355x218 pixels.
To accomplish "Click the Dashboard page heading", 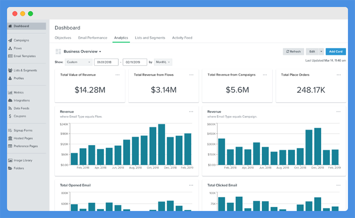I will point(67,28).
